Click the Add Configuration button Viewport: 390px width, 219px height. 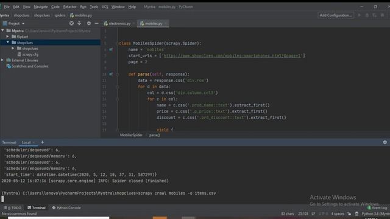[336, 15]
